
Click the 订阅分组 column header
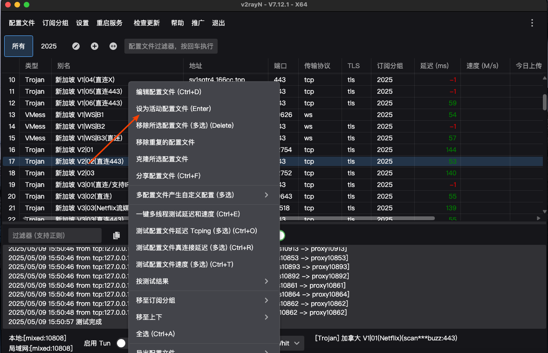pos(390,66)
